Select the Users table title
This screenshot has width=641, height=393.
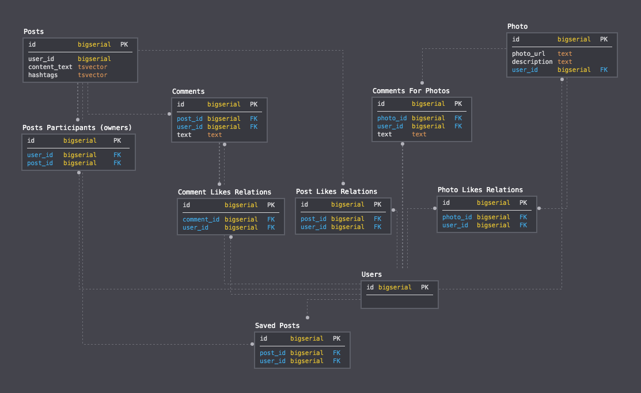tap(371, 274)
